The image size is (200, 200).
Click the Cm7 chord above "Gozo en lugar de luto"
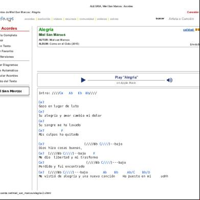pyautogui.click(x=41, y=102)
